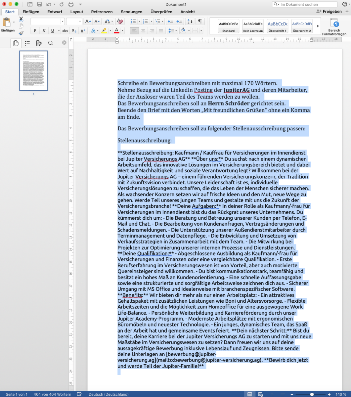This screenshot has height=397, width=351.
Task: Select the Format Painter brush
Action: (x=21, y=33)
